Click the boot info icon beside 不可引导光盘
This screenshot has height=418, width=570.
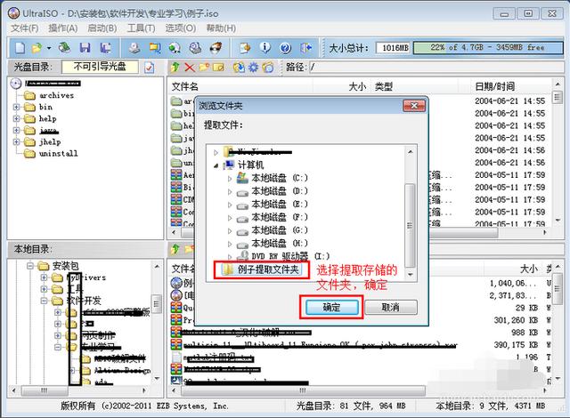[150, 68]
